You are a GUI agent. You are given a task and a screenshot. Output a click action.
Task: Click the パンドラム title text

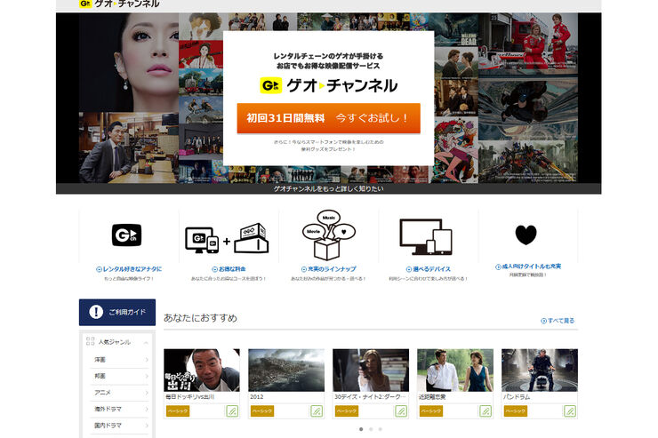tap(517, 397)
